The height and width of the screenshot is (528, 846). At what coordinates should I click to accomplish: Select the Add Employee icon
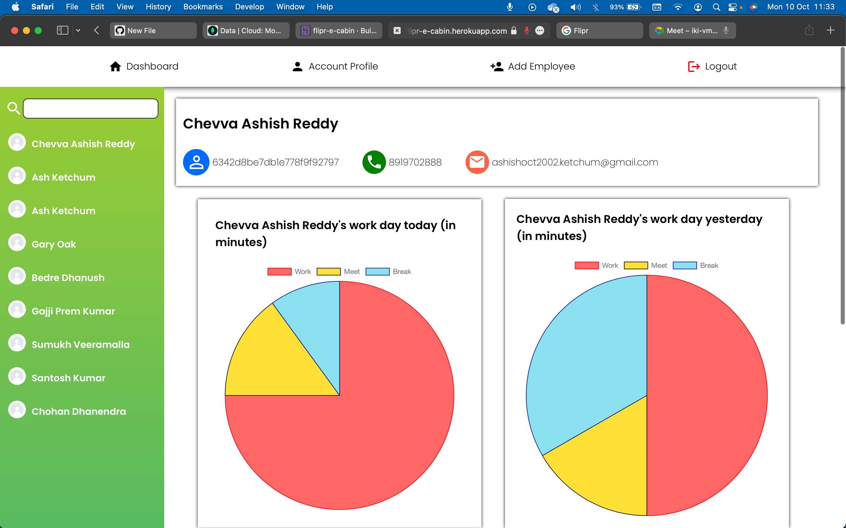tap(496, 66)
